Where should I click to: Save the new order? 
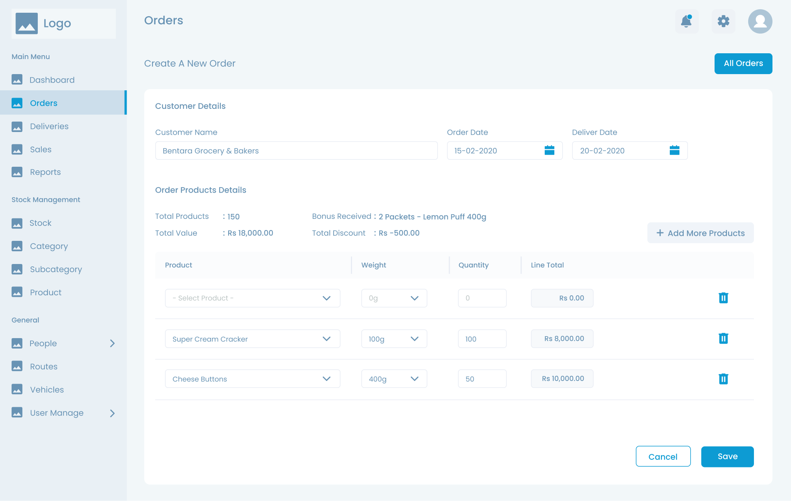tap(727, 456)
